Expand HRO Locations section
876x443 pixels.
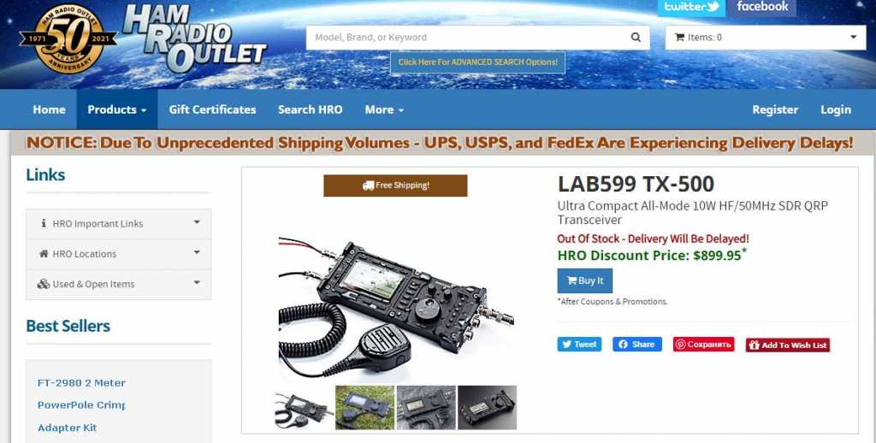click(x=118, y=254)
